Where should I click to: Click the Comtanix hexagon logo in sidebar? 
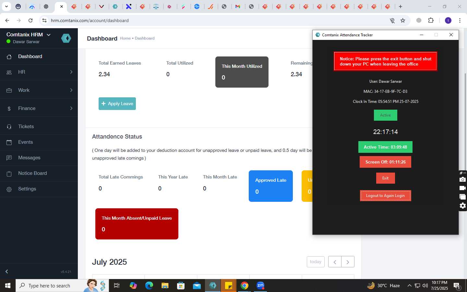[66, 38]
